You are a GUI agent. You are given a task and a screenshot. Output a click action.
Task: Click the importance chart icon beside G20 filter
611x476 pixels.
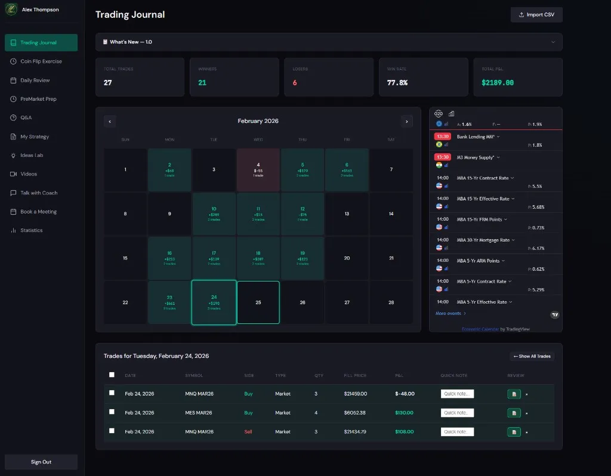tap(451, 113)
